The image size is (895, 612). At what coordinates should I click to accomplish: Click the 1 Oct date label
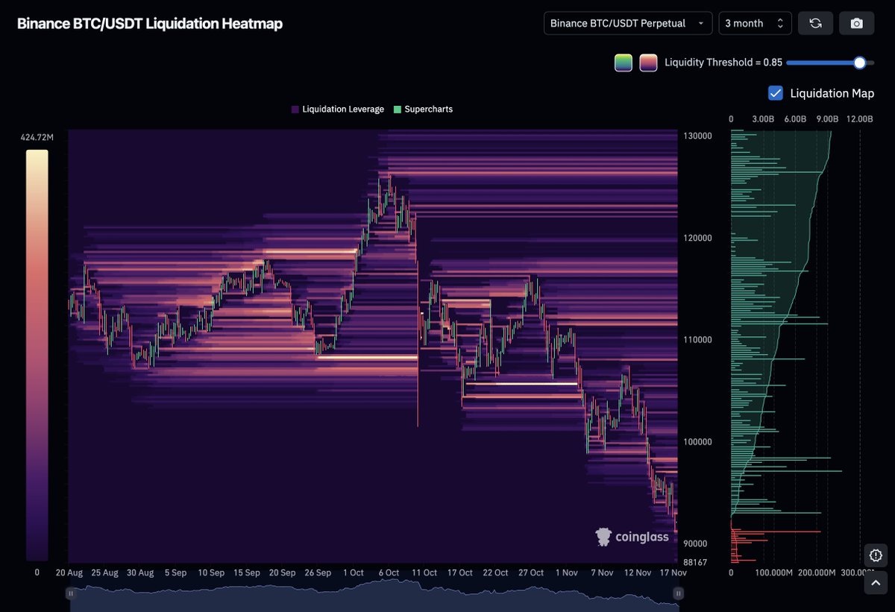click(x=353, y=572)
